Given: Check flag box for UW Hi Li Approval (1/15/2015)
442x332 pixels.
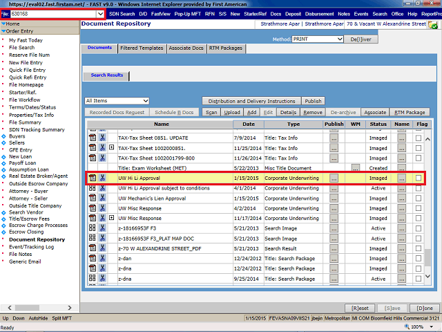Looking at the screenshot, I should tap(419, 178).
